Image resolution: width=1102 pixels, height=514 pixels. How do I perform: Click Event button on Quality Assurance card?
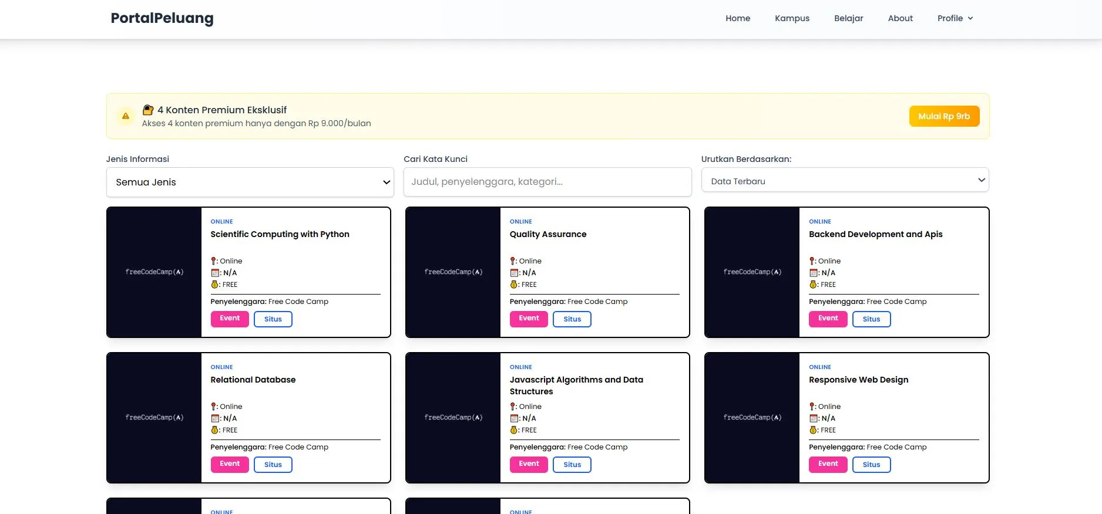(529, 319)
